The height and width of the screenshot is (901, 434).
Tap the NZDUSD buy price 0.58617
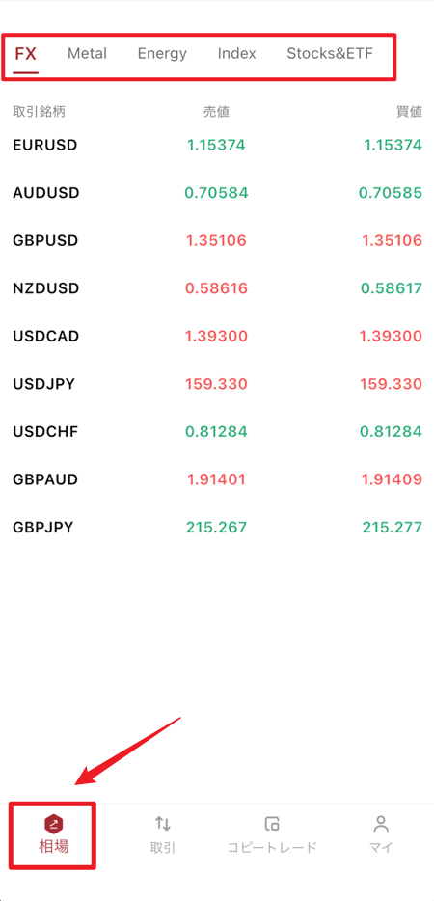pos(392,287)
